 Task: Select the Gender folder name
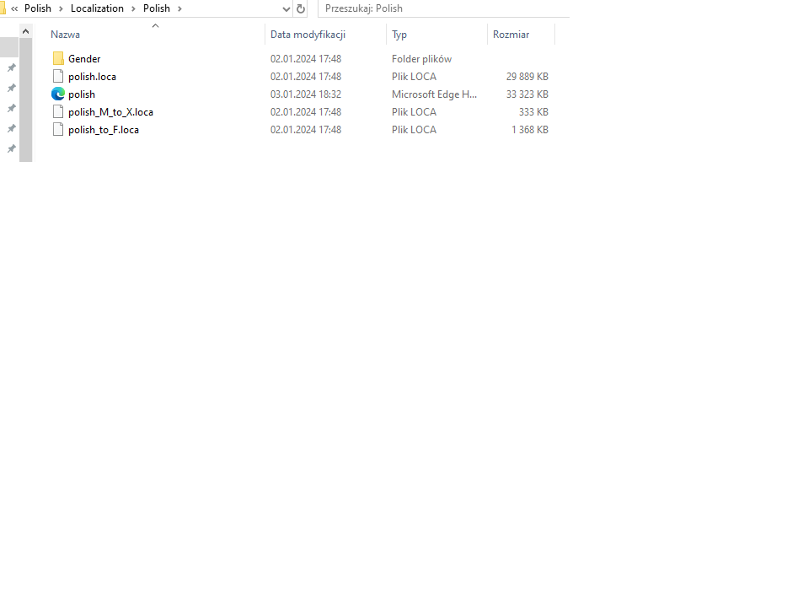[84, 59]
